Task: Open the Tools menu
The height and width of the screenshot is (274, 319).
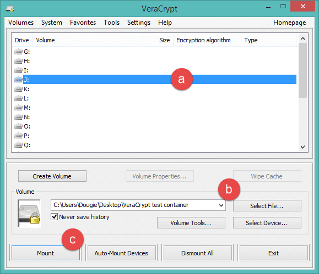Action: 111,23
